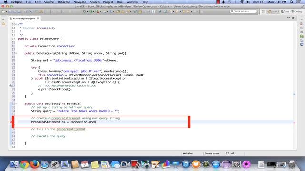Screen dimensions: 305x171
Task: Click the Save icon in the toolbar
Action: [x=10, y=11]
